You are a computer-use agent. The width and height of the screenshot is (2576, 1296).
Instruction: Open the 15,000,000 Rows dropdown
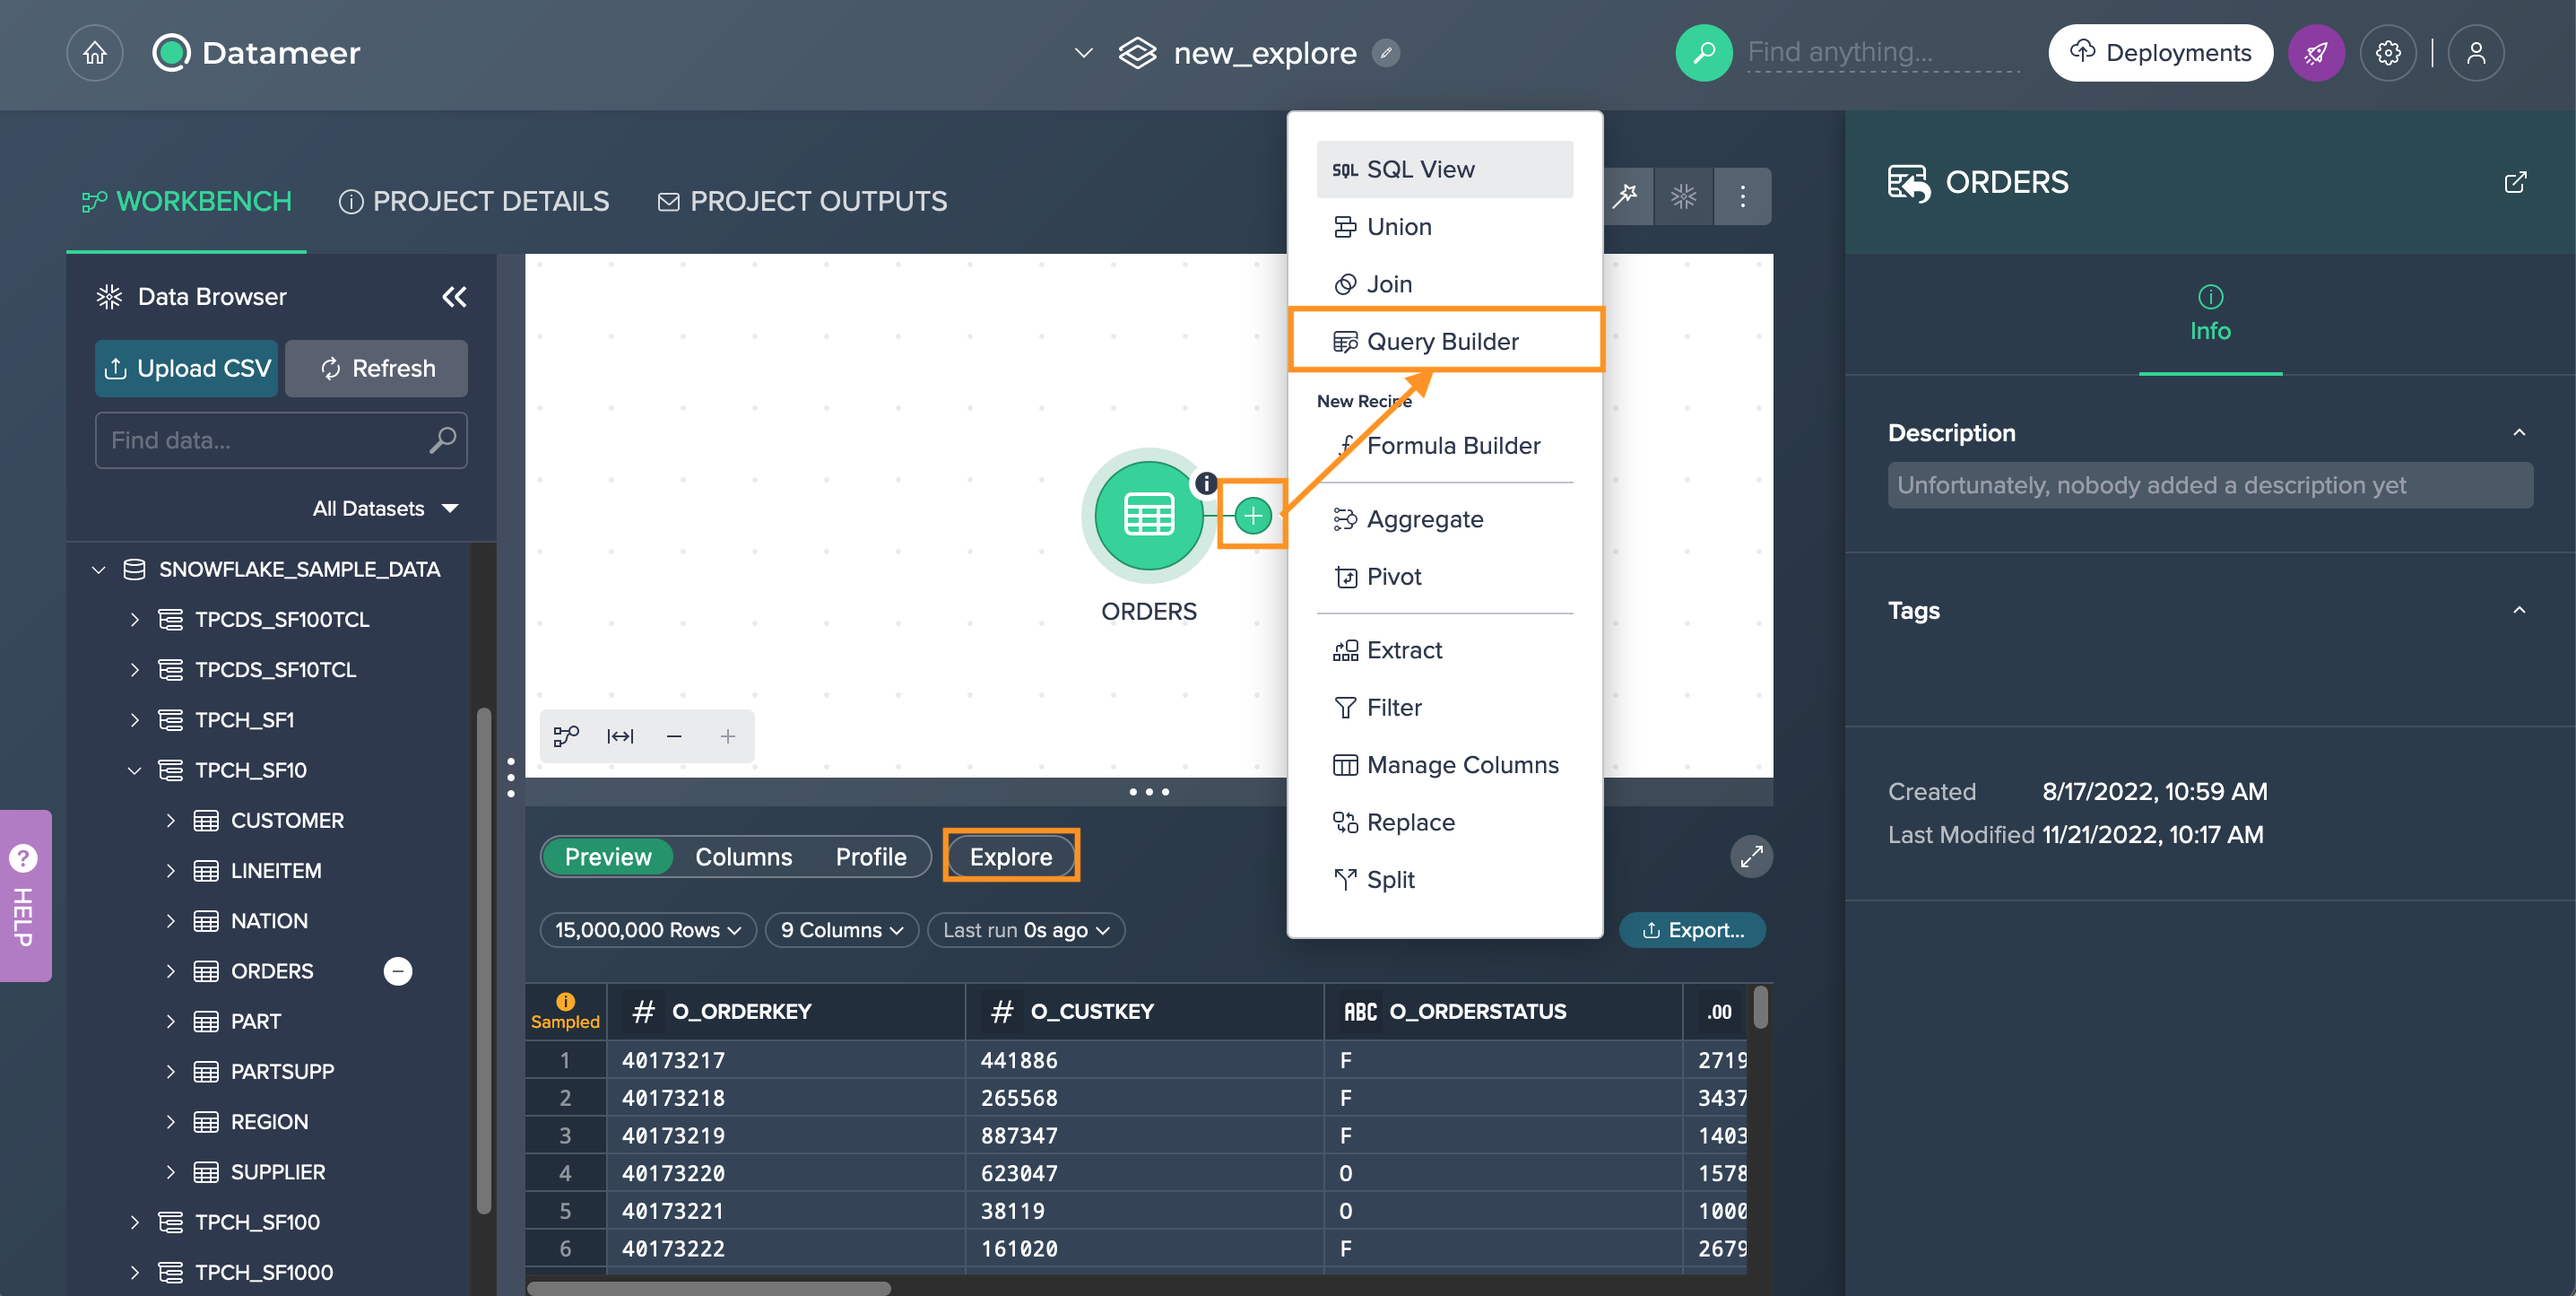[648, 930]
